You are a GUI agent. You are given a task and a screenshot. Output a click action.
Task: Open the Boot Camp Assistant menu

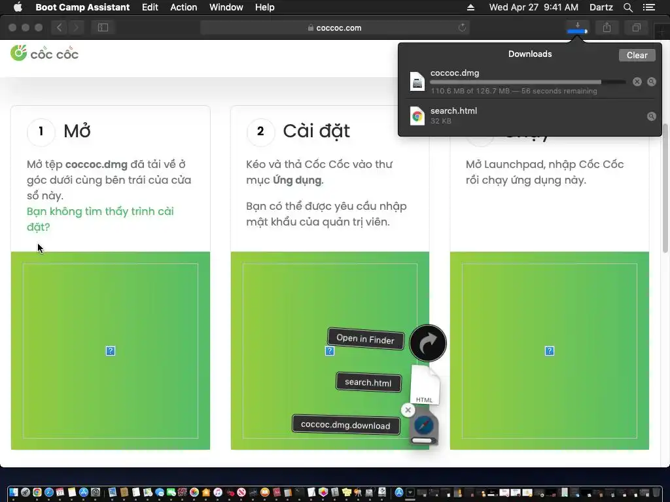[x=82, y=7]
